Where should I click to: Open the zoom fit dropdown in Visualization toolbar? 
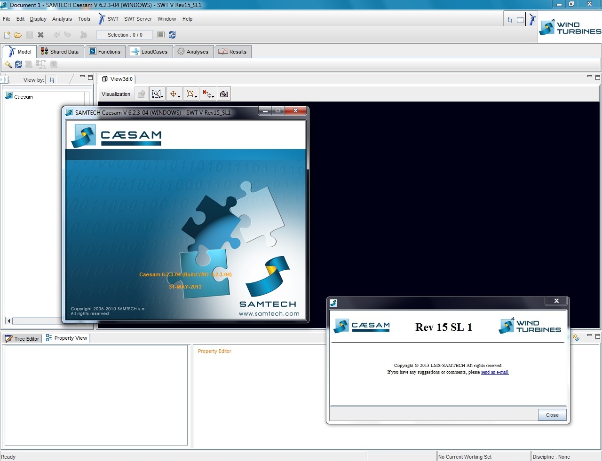click(157, 94)
